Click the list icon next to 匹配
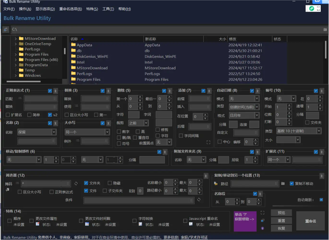Viewport: 329px width, 240px height. tap(20, 98)
